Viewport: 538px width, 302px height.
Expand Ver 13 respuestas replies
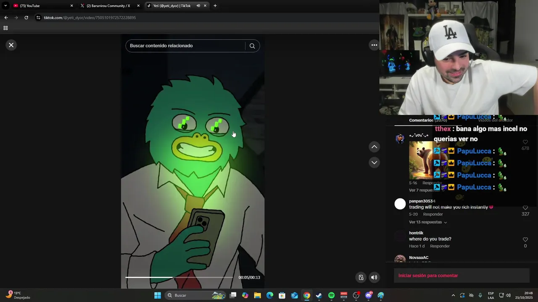pyautogui.click(x=428, y=222)
